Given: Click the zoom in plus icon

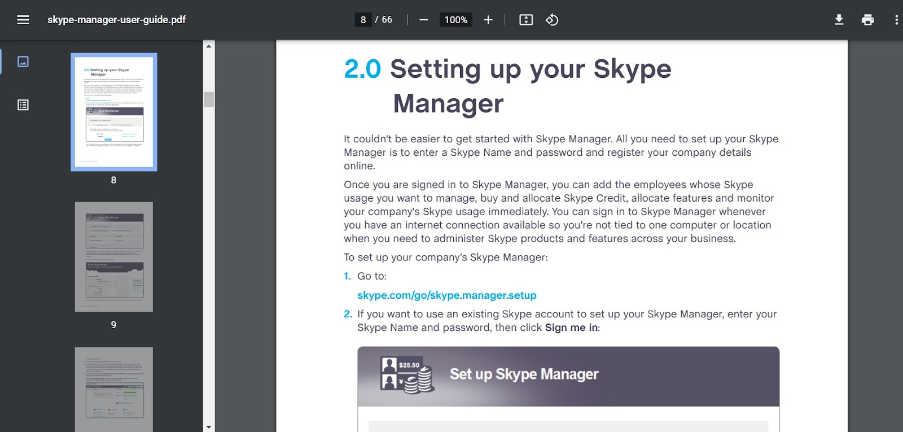Looking at the screenshot, I should [x=488, y=20].
